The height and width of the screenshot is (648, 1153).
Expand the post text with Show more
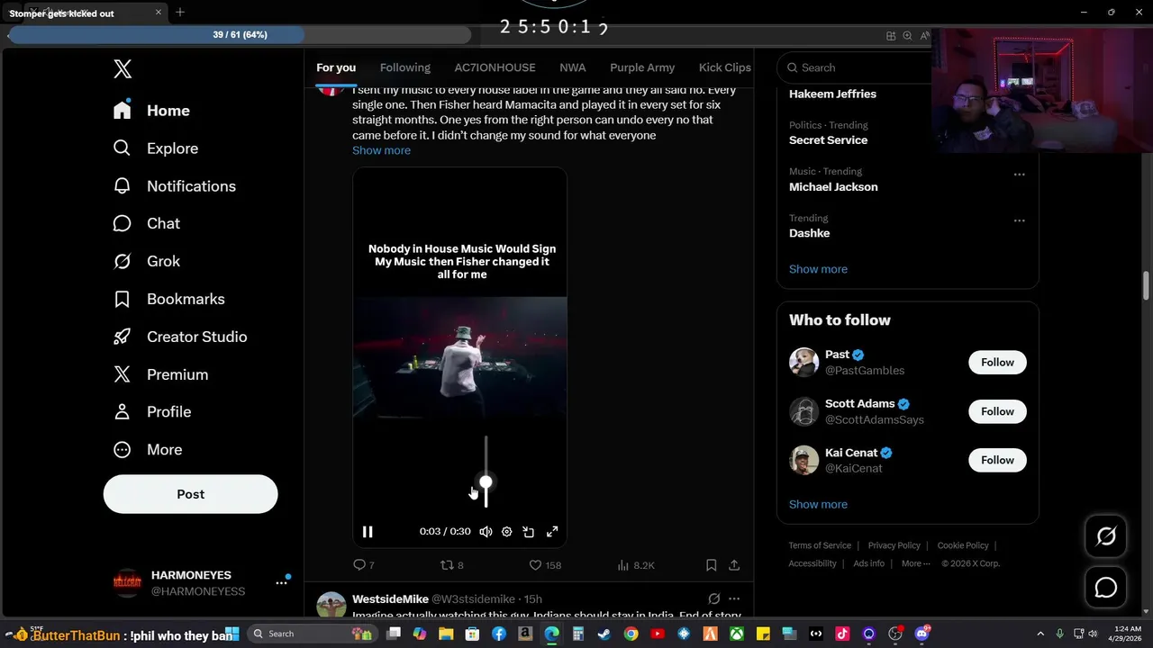pos(381,150)
